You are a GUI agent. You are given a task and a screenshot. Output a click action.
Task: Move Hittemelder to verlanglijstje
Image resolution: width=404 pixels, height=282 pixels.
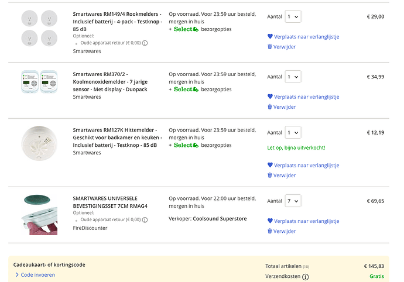click(306, 166)
